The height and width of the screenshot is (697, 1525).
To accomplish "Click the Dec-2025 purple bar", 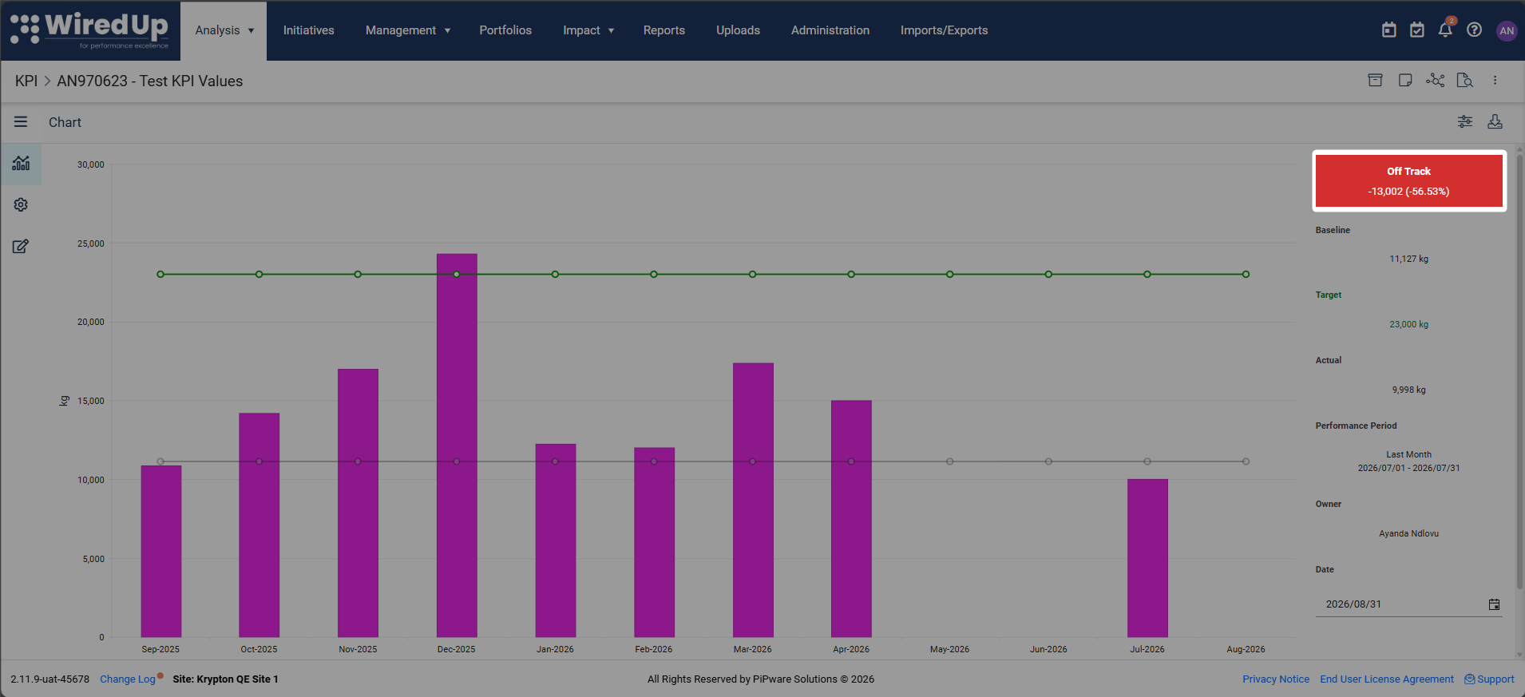I will pyautogui.click(x=457, y=446).
